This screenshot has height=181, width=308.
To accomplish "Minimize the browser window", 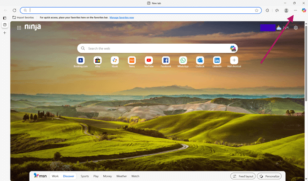I will [285, 3].
